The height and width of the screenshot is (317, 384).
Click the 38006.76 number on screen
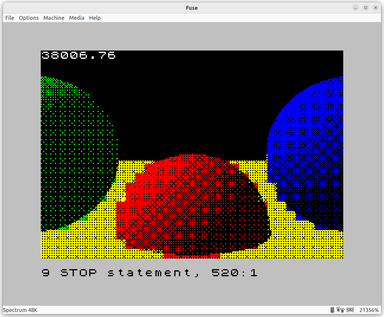point(79,55)
